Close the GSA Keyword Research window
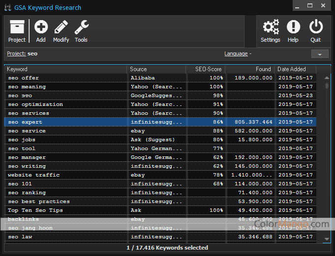 (323, 5)
